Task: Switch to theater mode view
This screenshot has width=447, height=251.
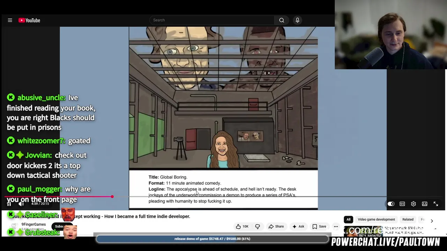Action: click(x=425, y=204)
